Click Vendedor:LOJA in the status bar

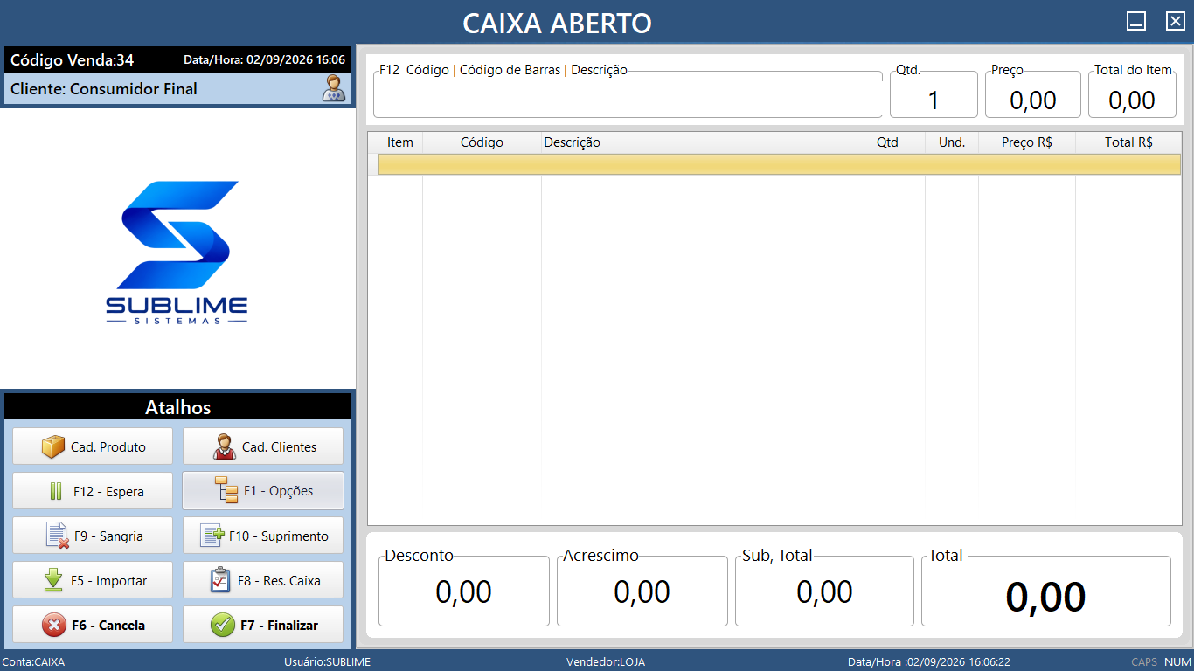tap(606, 662)
